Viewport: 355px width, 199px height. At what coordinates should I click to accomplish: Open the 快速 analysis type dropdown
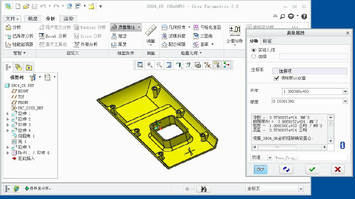(270, 158)
